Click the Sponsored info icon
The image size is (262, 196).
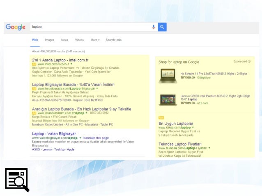click(249, 61)
